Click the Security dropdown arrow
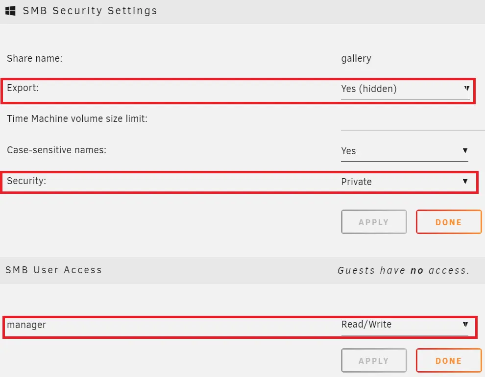 pos(465,181)
